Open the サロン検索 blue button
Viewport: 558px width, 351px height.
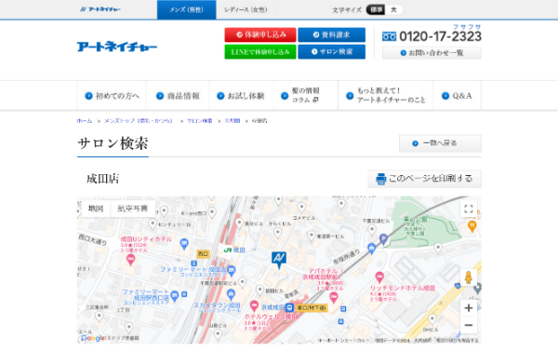pos(331,51)
